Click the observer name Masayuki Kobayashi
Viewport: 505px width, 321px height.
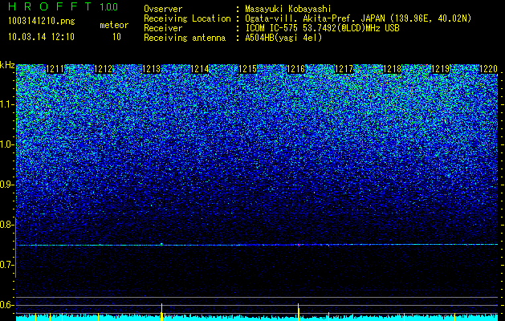coord(288,9)
